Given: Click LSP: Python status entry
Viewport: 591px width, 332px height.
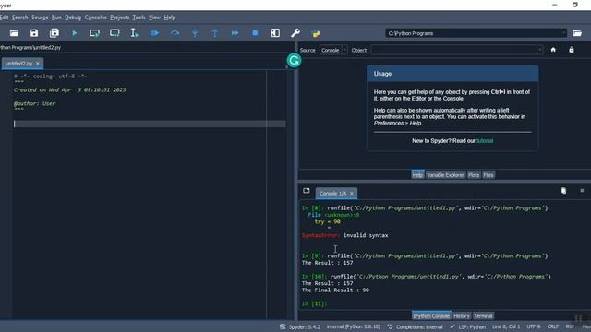Looking at the screenshot, I should tap(468, 326).
